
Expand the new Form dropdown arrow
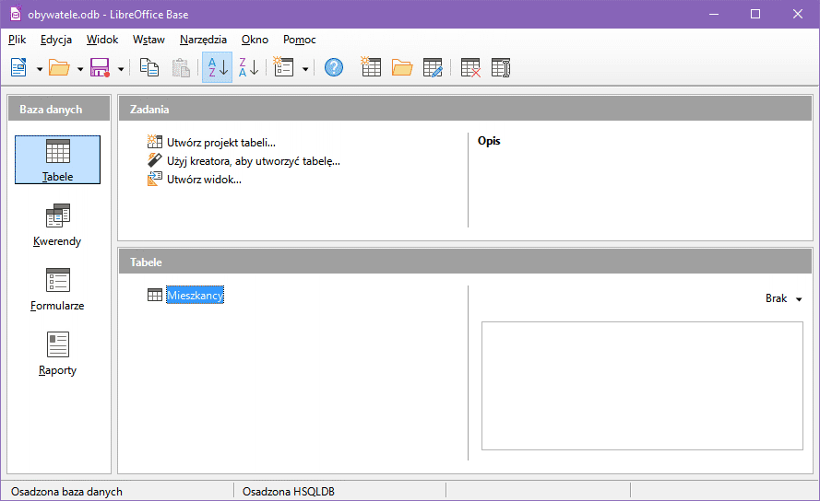305,68
